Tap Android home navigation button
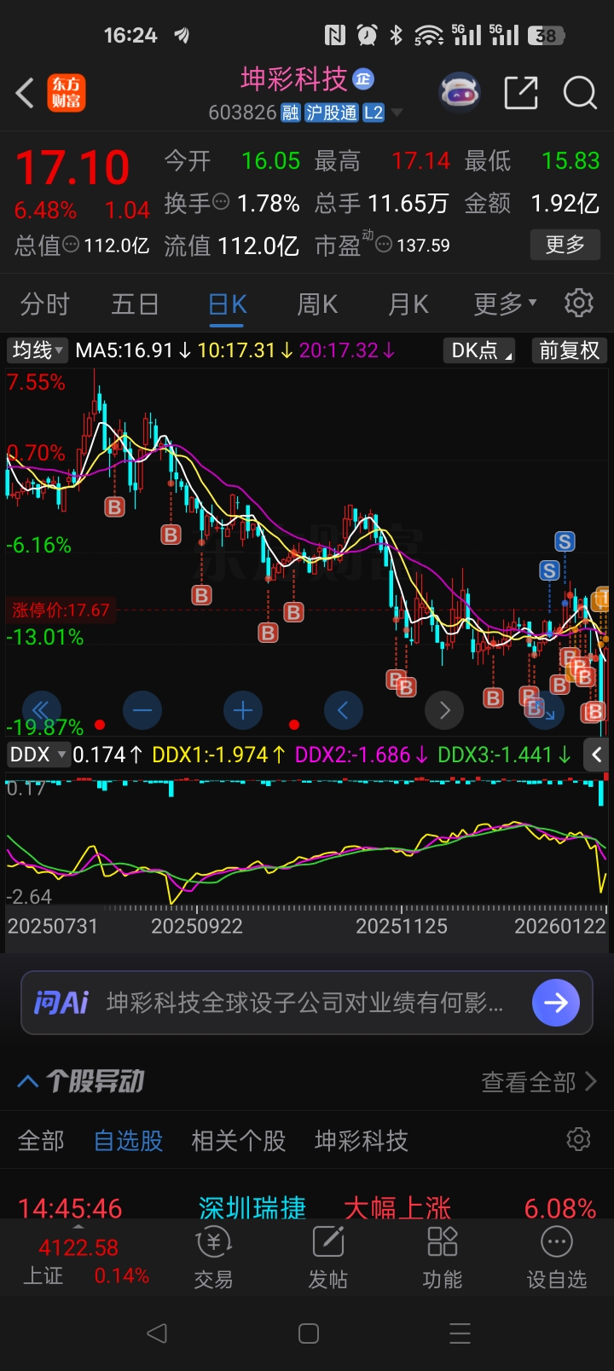 tap(309, 1333)
